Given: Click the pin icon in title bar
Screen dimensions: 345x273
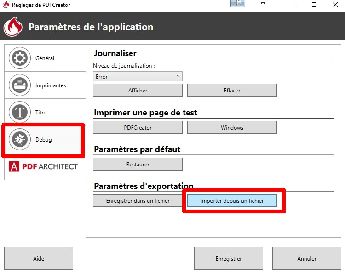Looking at the screenshot, I should tap(238, 3).
